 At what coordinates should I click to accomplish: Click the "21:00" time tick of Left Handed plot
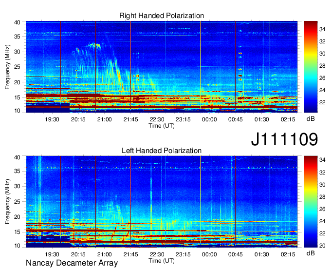[104, 254]
